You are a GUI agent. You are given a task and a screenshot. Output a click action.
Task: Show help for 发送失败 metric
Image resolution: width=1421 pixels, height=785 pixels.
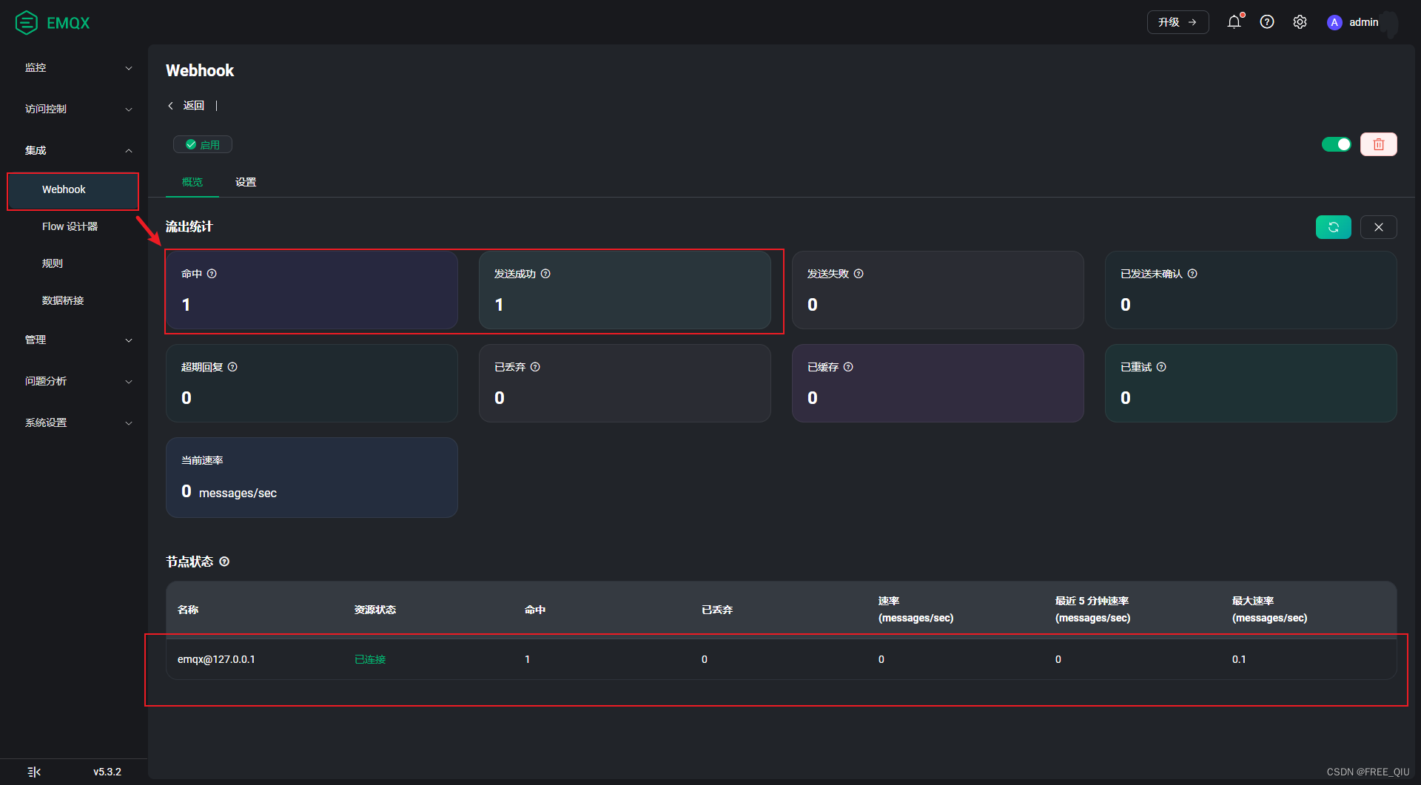[x=859, y=274]
